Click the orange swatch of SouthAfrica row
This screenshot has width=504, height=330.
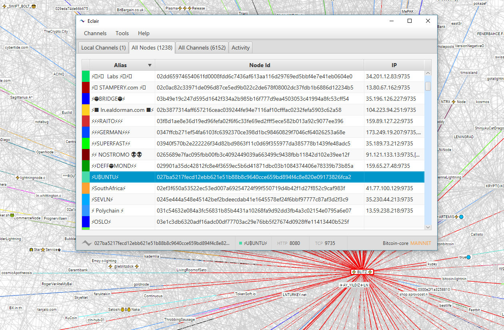pyautogui.click(x=86, y=188)
